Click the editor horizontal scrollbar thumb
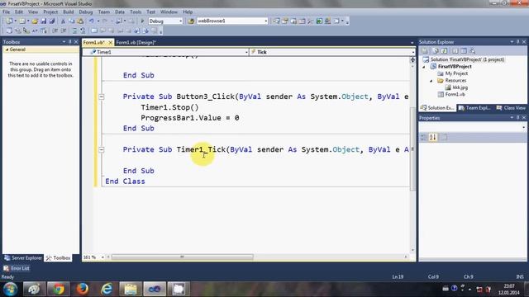The height and width of the screenshot is (297, 529). click(182, 257)
